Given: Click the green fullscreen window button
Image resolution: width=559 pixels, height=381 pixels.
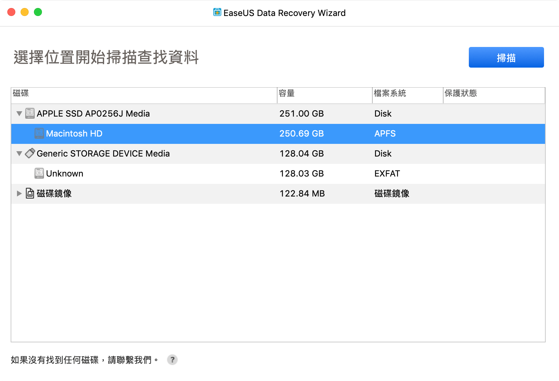Looking at the screenshot, I should click(x=38, y=12).
